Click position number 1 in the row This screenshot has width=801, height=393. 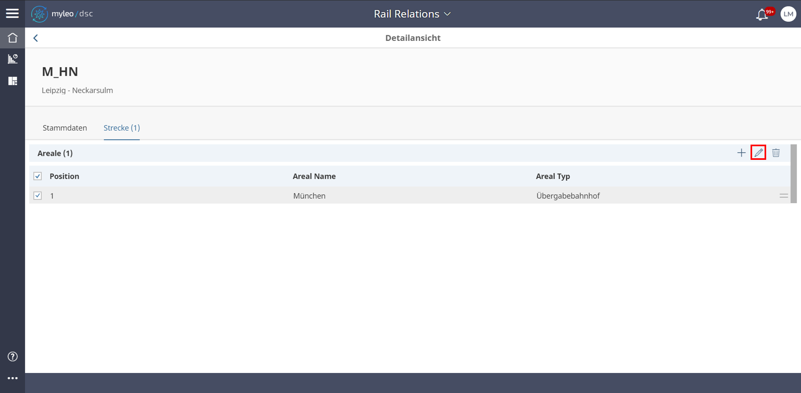(x=52, y=196)
